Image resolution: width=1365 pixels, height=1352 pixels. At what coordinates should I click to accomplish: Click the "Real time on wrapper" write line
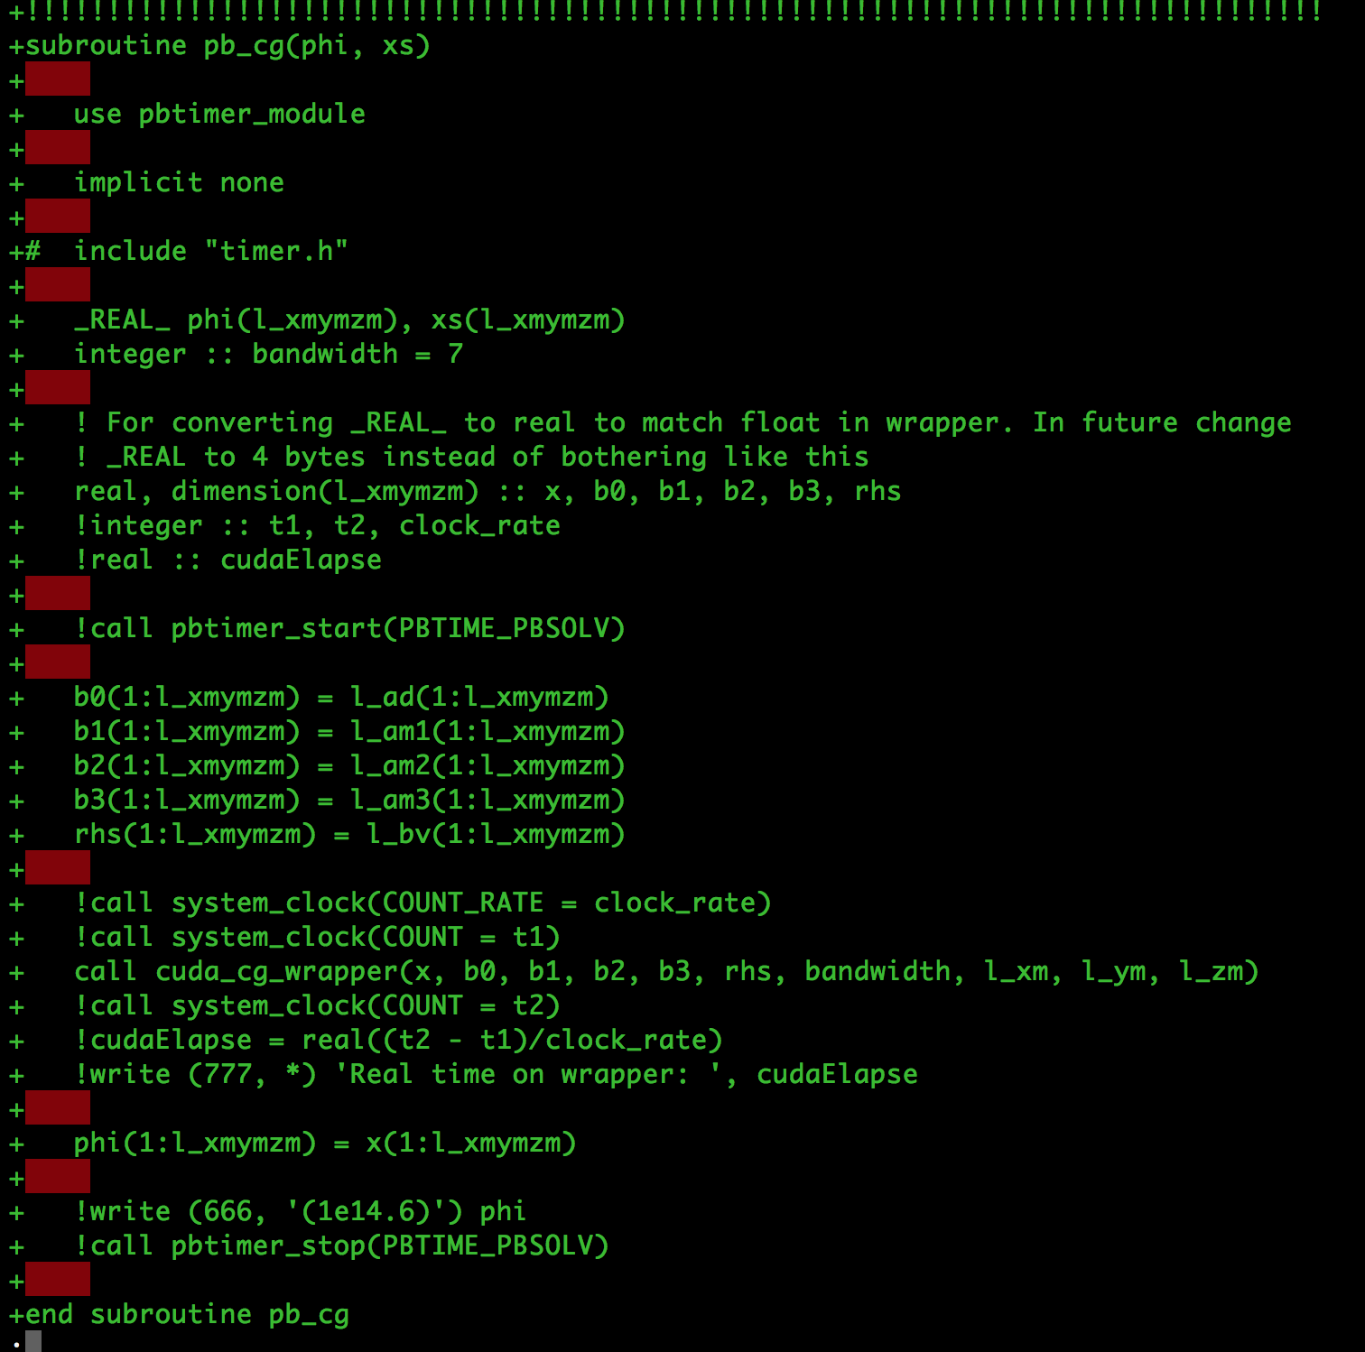pos(496,1074)
